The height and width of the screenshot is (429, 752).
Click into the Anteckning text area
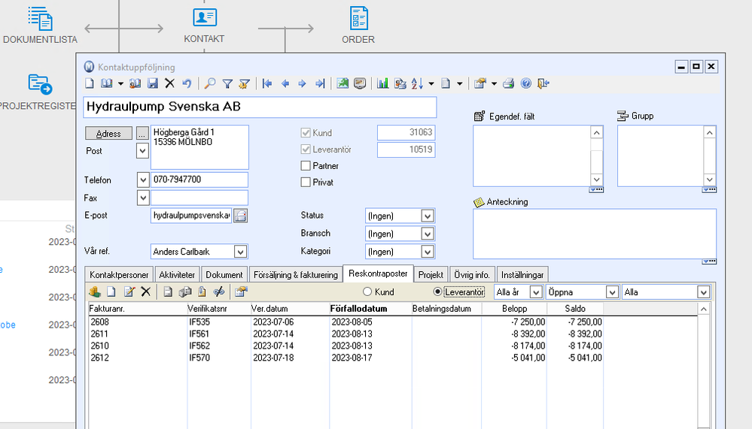pos(594,234)
